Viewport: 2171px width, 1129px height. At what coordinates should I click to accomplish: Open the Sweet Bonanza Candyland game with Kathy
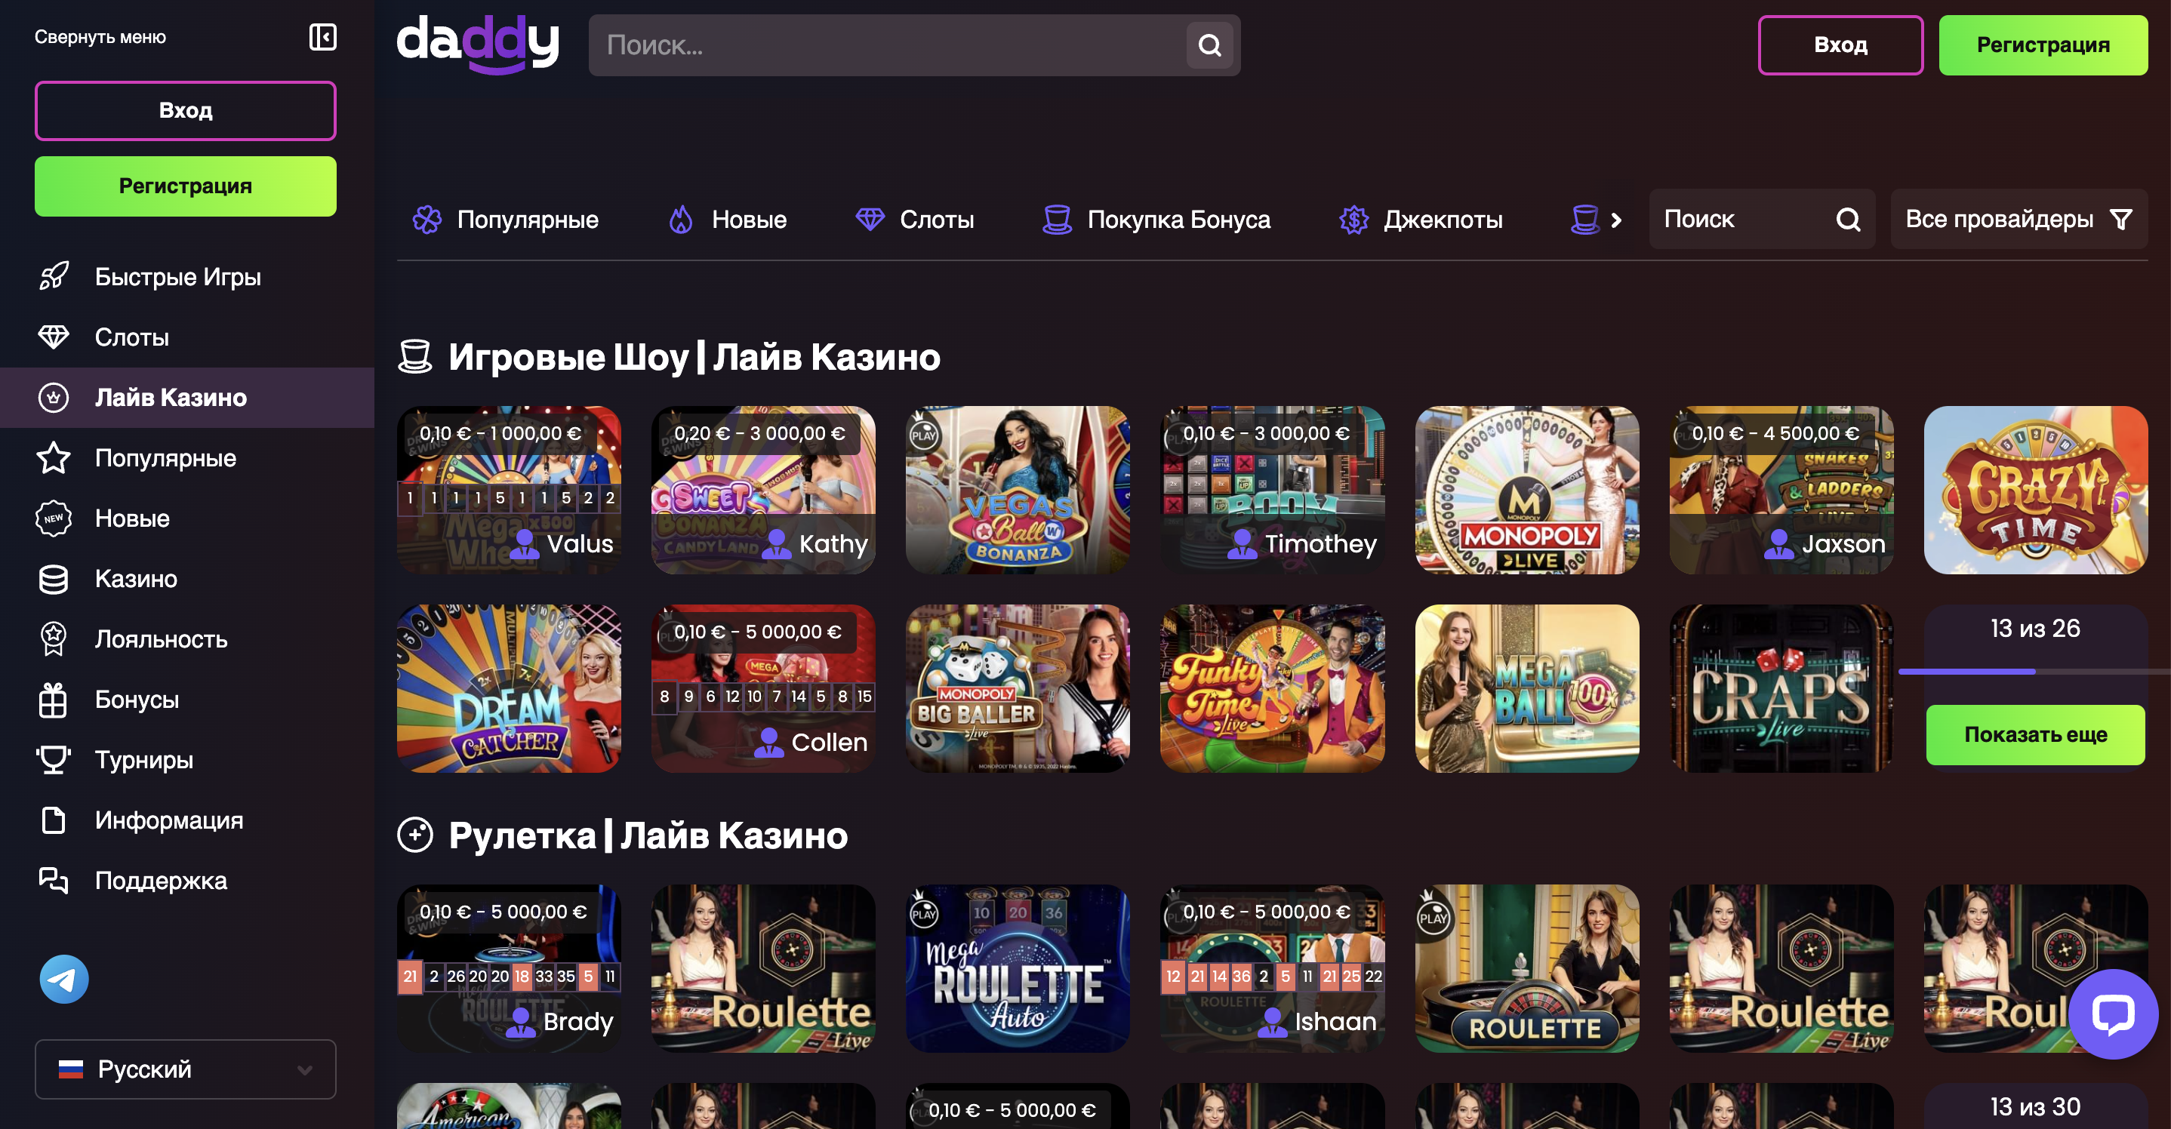pos(762,491)
